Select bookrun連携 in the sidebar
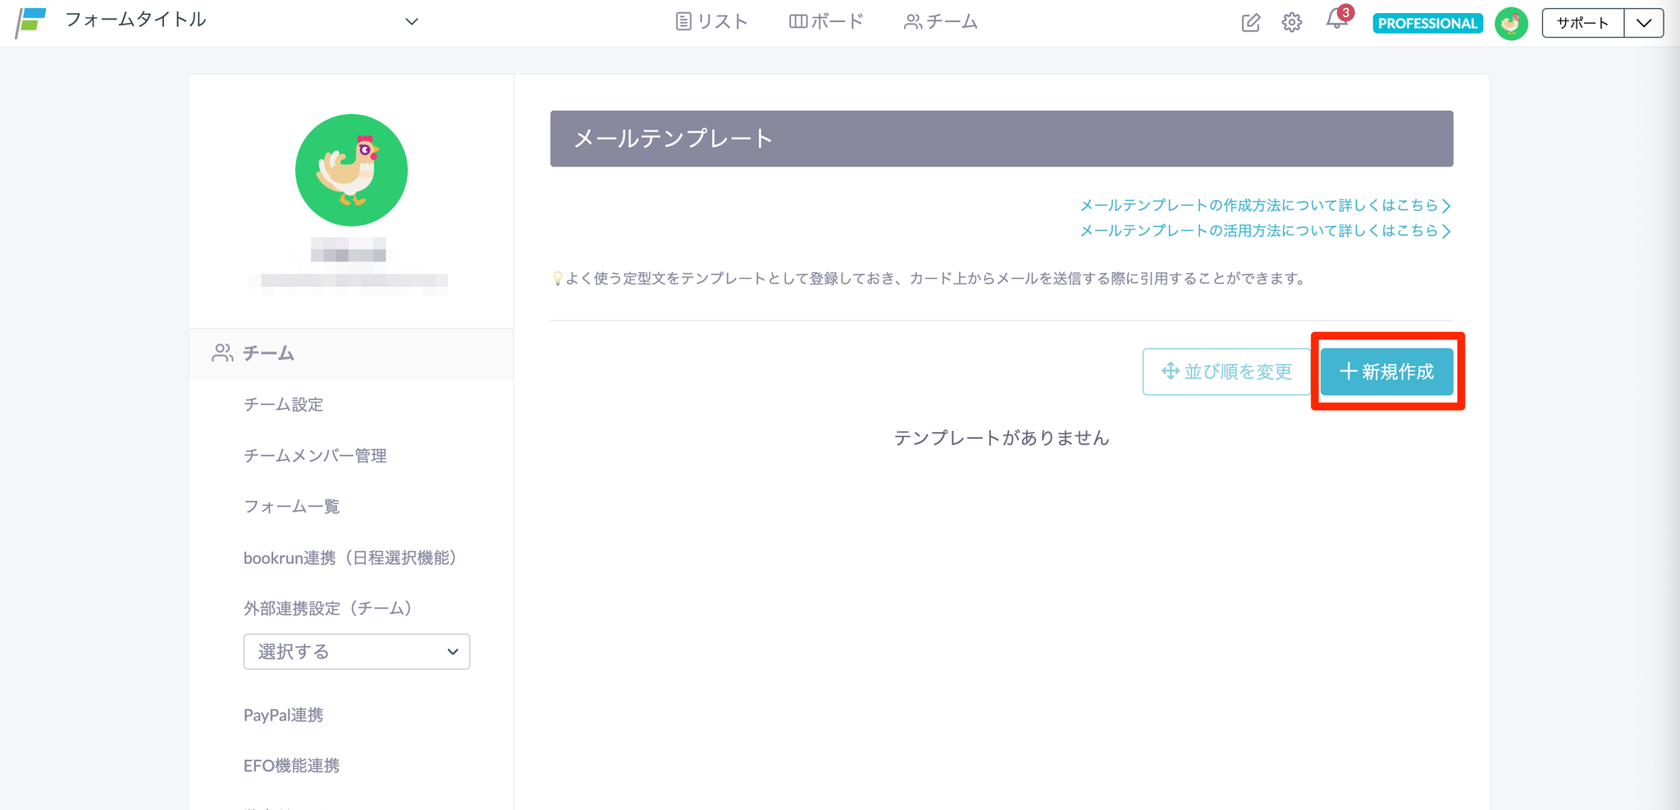This screenshot has height=810, width=1680. [350, 558]
